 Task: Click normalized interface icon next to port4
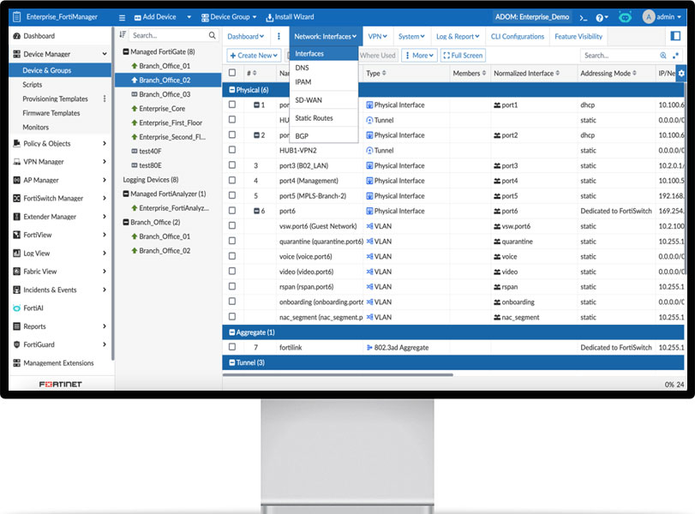pyautogui.click(x=497, y=181)
